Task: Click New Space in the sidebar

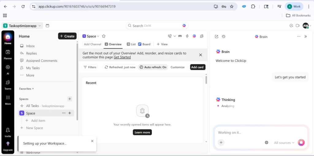Action: pos(32,128)
